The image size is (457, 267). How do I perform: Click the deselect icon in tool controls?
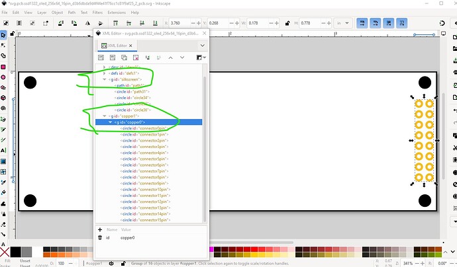[32, 23]
